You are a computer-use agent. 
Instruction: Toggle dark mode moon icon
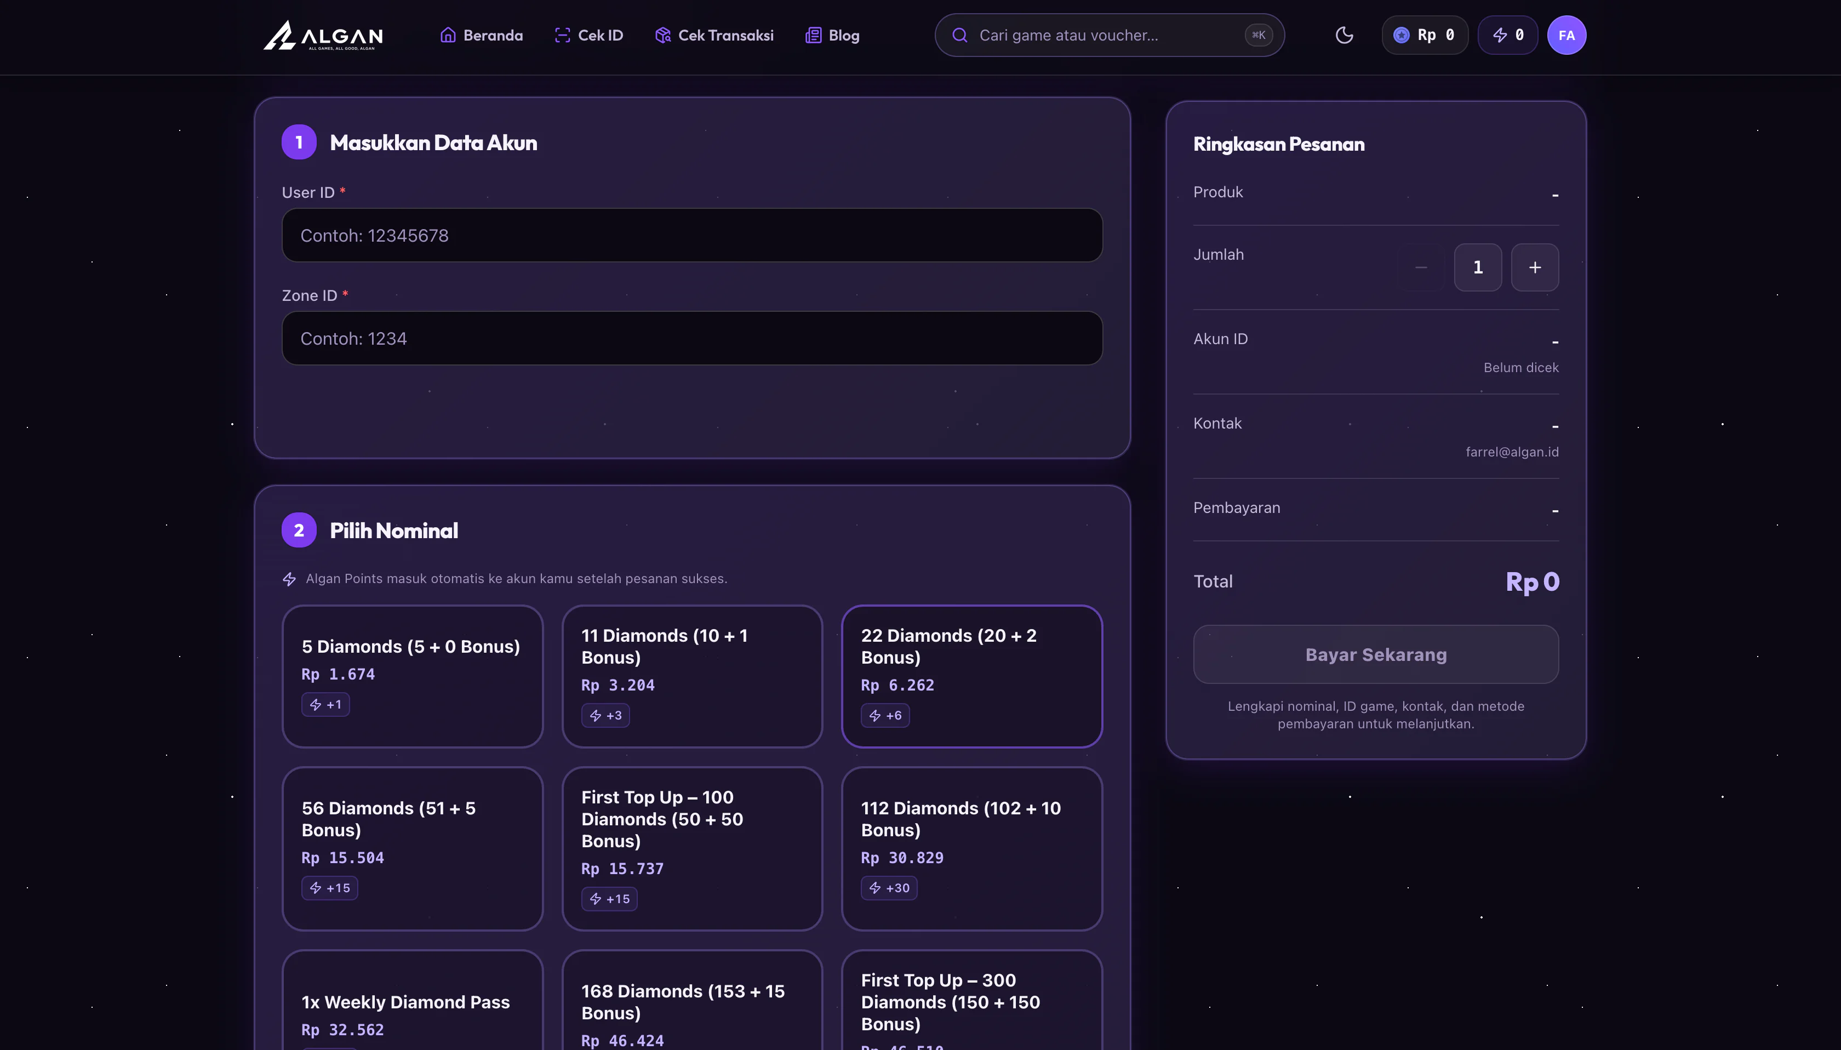point(1345,35)
